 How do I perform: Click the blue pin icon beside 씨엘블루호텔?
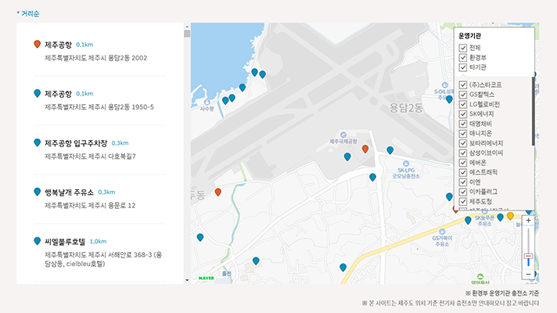point(37,241)
